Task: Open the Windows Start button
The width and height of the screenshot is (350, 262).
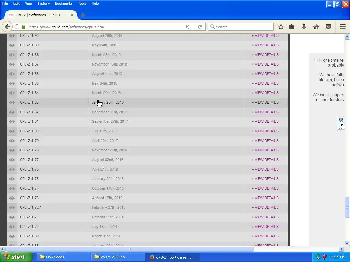Action: (16, 257)
